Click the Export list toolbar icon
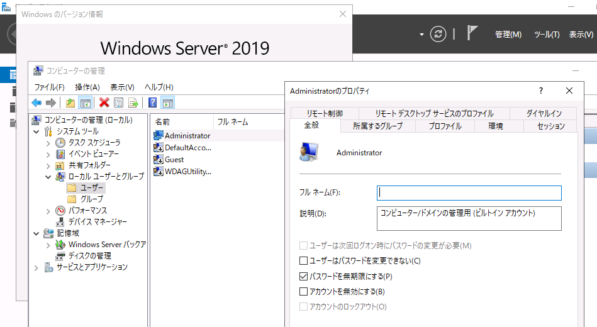This screenshot has width=597, height=327. (133, 103)
